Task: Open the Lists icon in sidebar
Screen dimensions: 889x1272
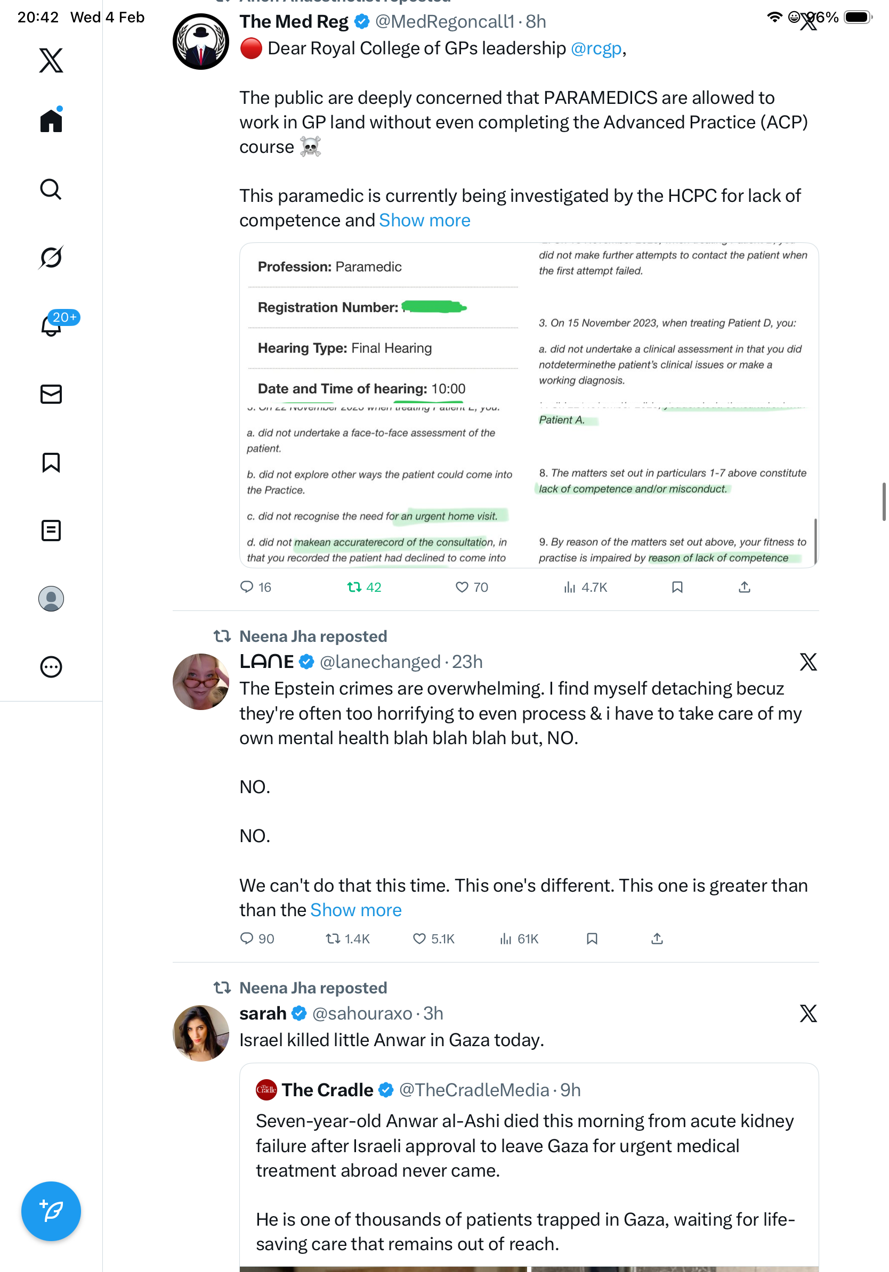Action: pyautogui.click(x=51, y=531)
